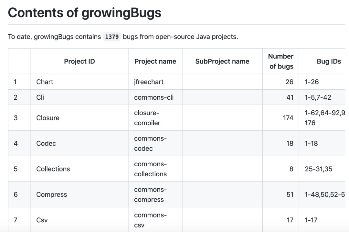Select the Chart project ID cell
Screen dimensions: 349x232
[45, 82]
